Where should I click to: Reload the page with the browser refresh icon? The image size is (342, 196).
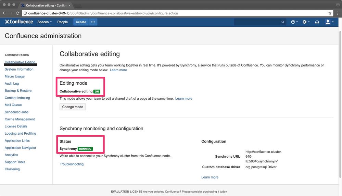click(18, 13)
